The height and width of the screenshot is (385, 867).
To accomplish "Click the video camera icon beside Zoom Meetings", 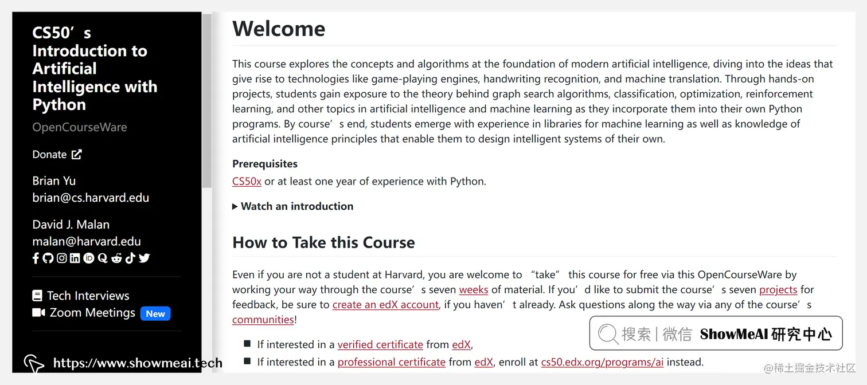I will tap(37, 313).
